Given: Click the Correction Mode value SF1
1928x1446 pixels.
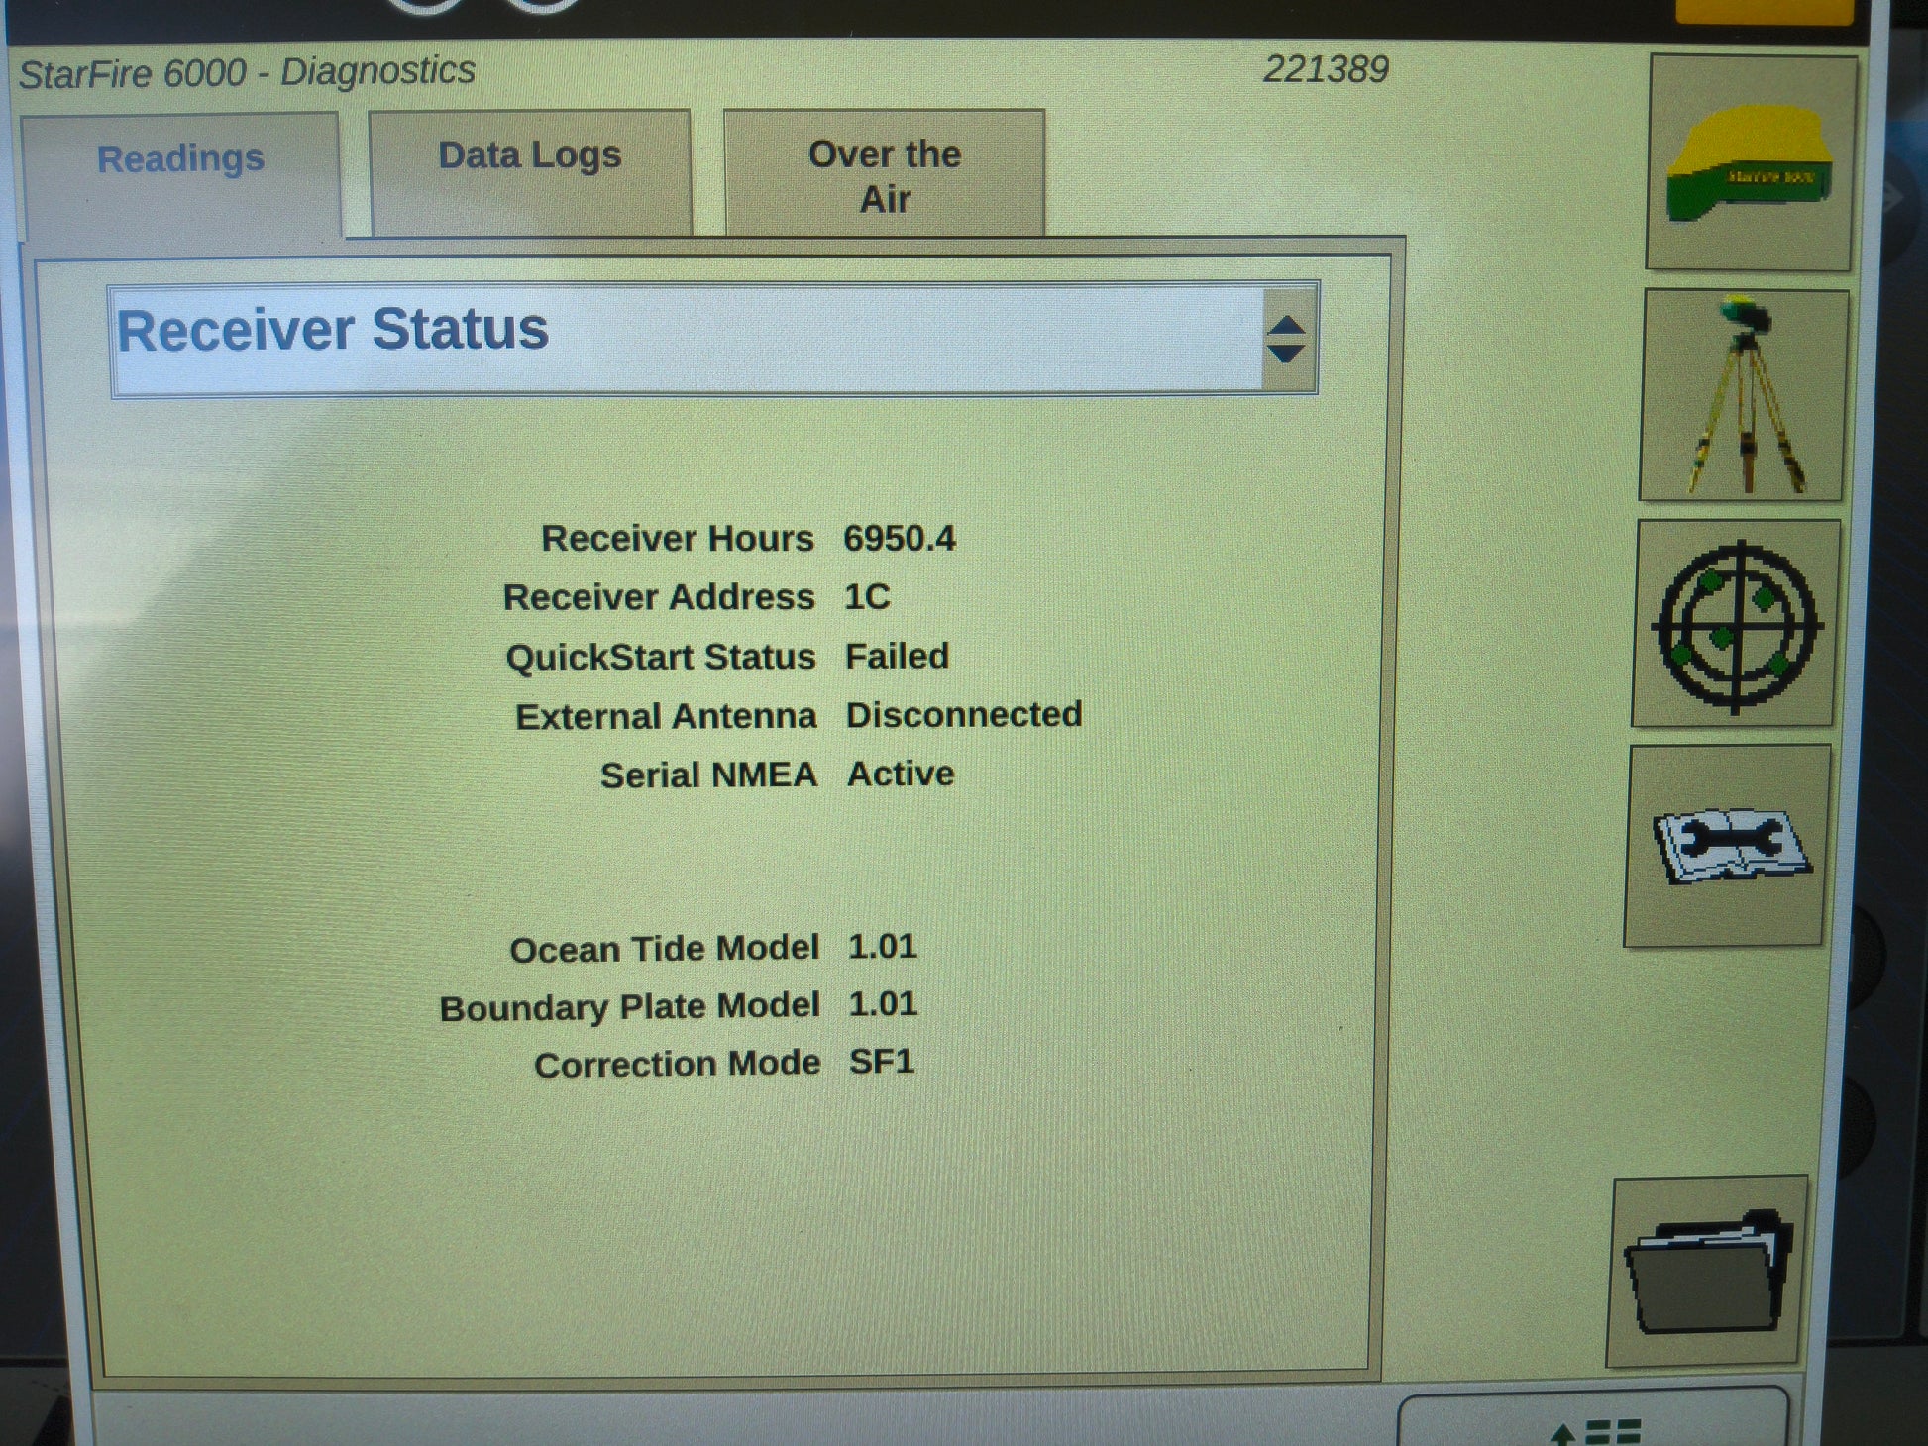Looking at the screenshot, I should 882,1062.
